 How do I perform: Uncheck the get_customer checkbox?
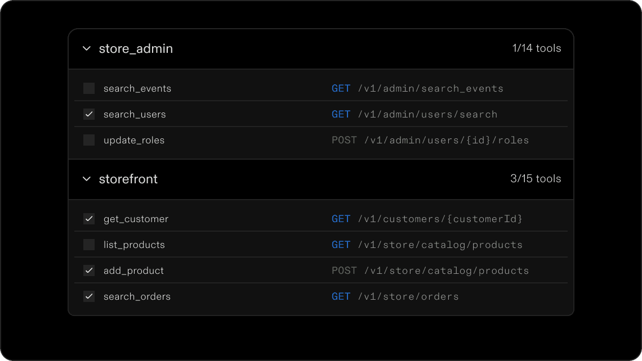pyautogui.click(x=89, y=219)
